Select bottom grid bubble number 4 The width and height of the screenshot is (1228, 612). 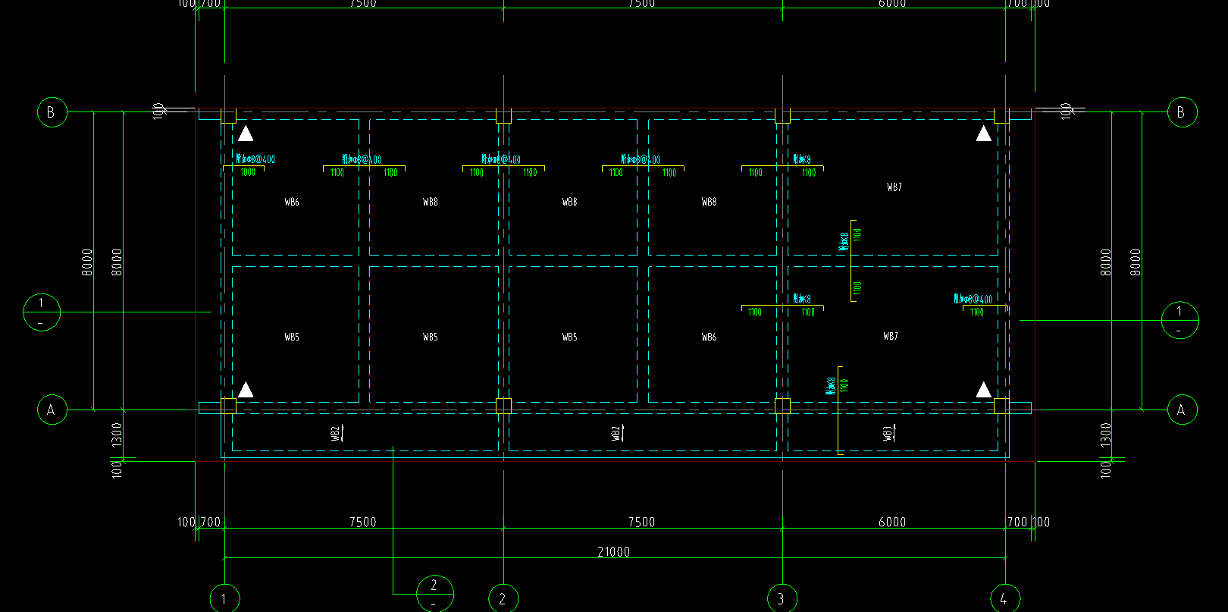[1005, 598]
